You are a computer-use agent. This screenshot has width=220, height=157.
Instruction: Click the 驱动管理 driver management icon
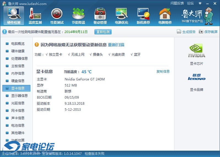point(100,16)
